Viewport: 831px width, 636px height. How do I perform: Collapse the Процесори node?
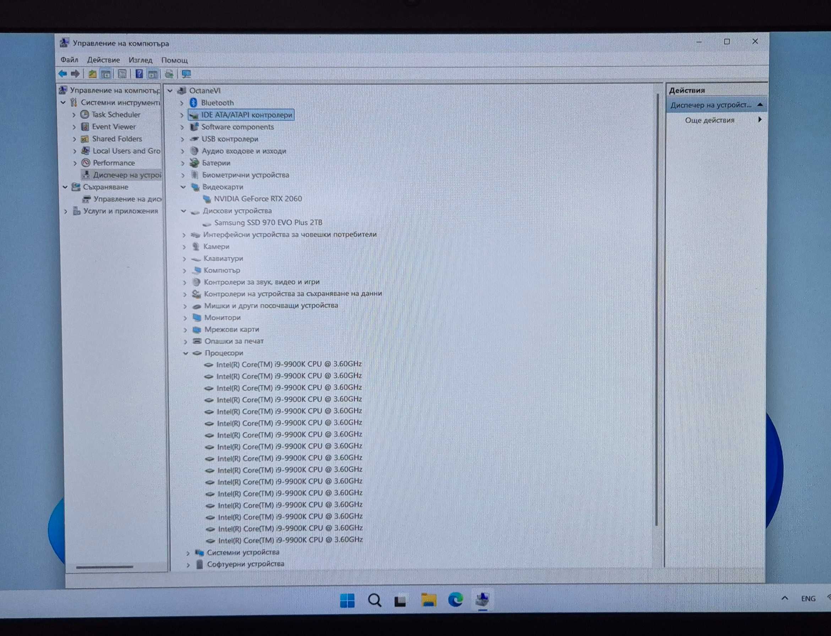coord(185,353)
